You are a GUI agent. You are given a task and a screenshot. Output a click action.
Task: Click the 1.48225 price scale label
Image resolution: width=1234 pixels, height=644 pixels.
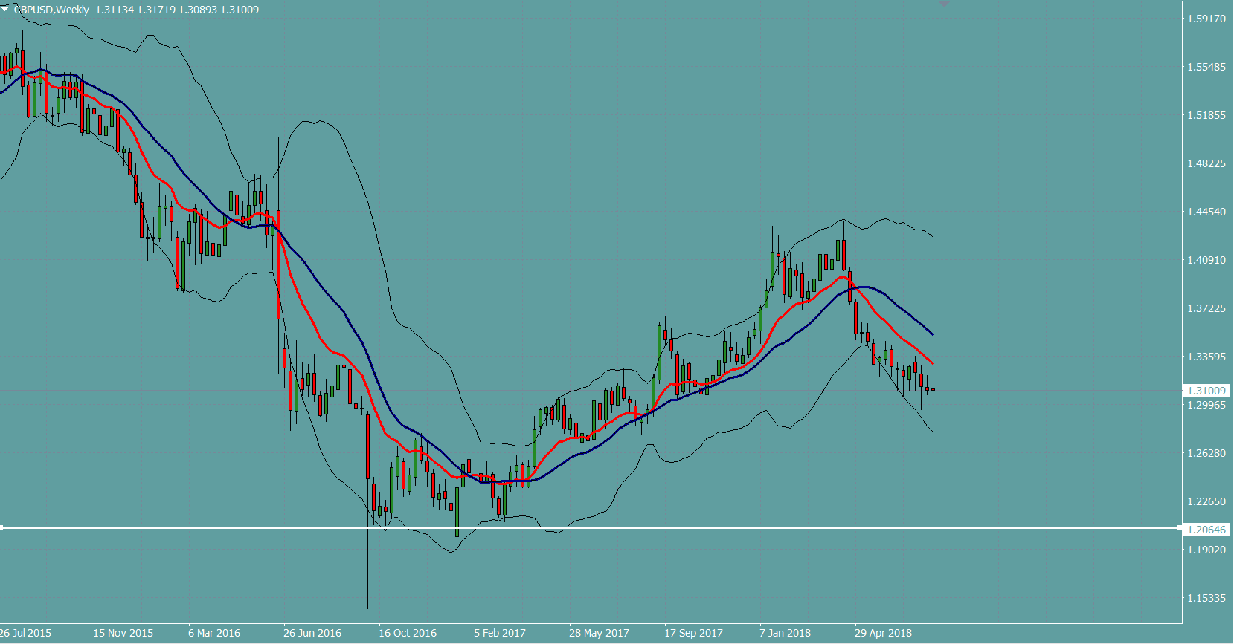pyautogui.click(x=1206, y=163)
